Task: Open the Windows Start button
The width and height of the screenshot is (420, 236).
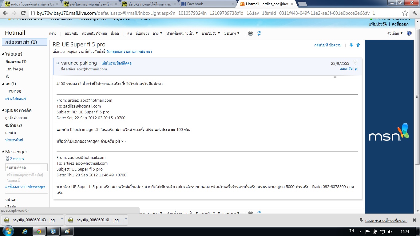Action: [x=8, y=231]
